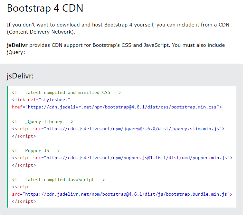247x215 pixels.
Task: Click the '(Content Delivery Network).' text
Action: pos(41,32)
